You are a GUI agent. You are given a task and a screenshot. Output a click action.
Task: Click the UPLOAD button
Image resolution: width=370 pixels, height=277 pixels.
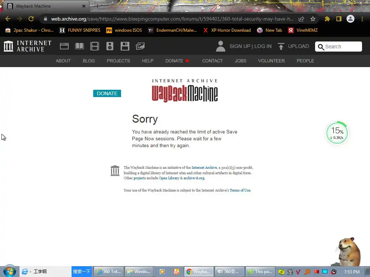[293, 46]
